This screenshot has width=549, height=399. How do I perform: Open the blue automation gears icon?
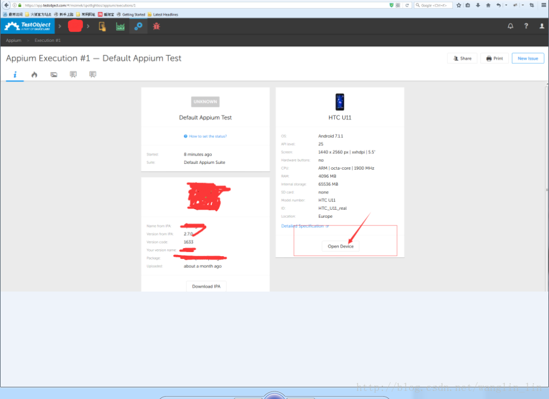coord(138,26)
